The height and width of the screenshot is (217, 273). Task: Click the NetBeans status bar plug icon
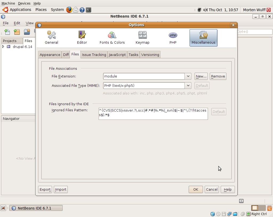pos(241,201)
